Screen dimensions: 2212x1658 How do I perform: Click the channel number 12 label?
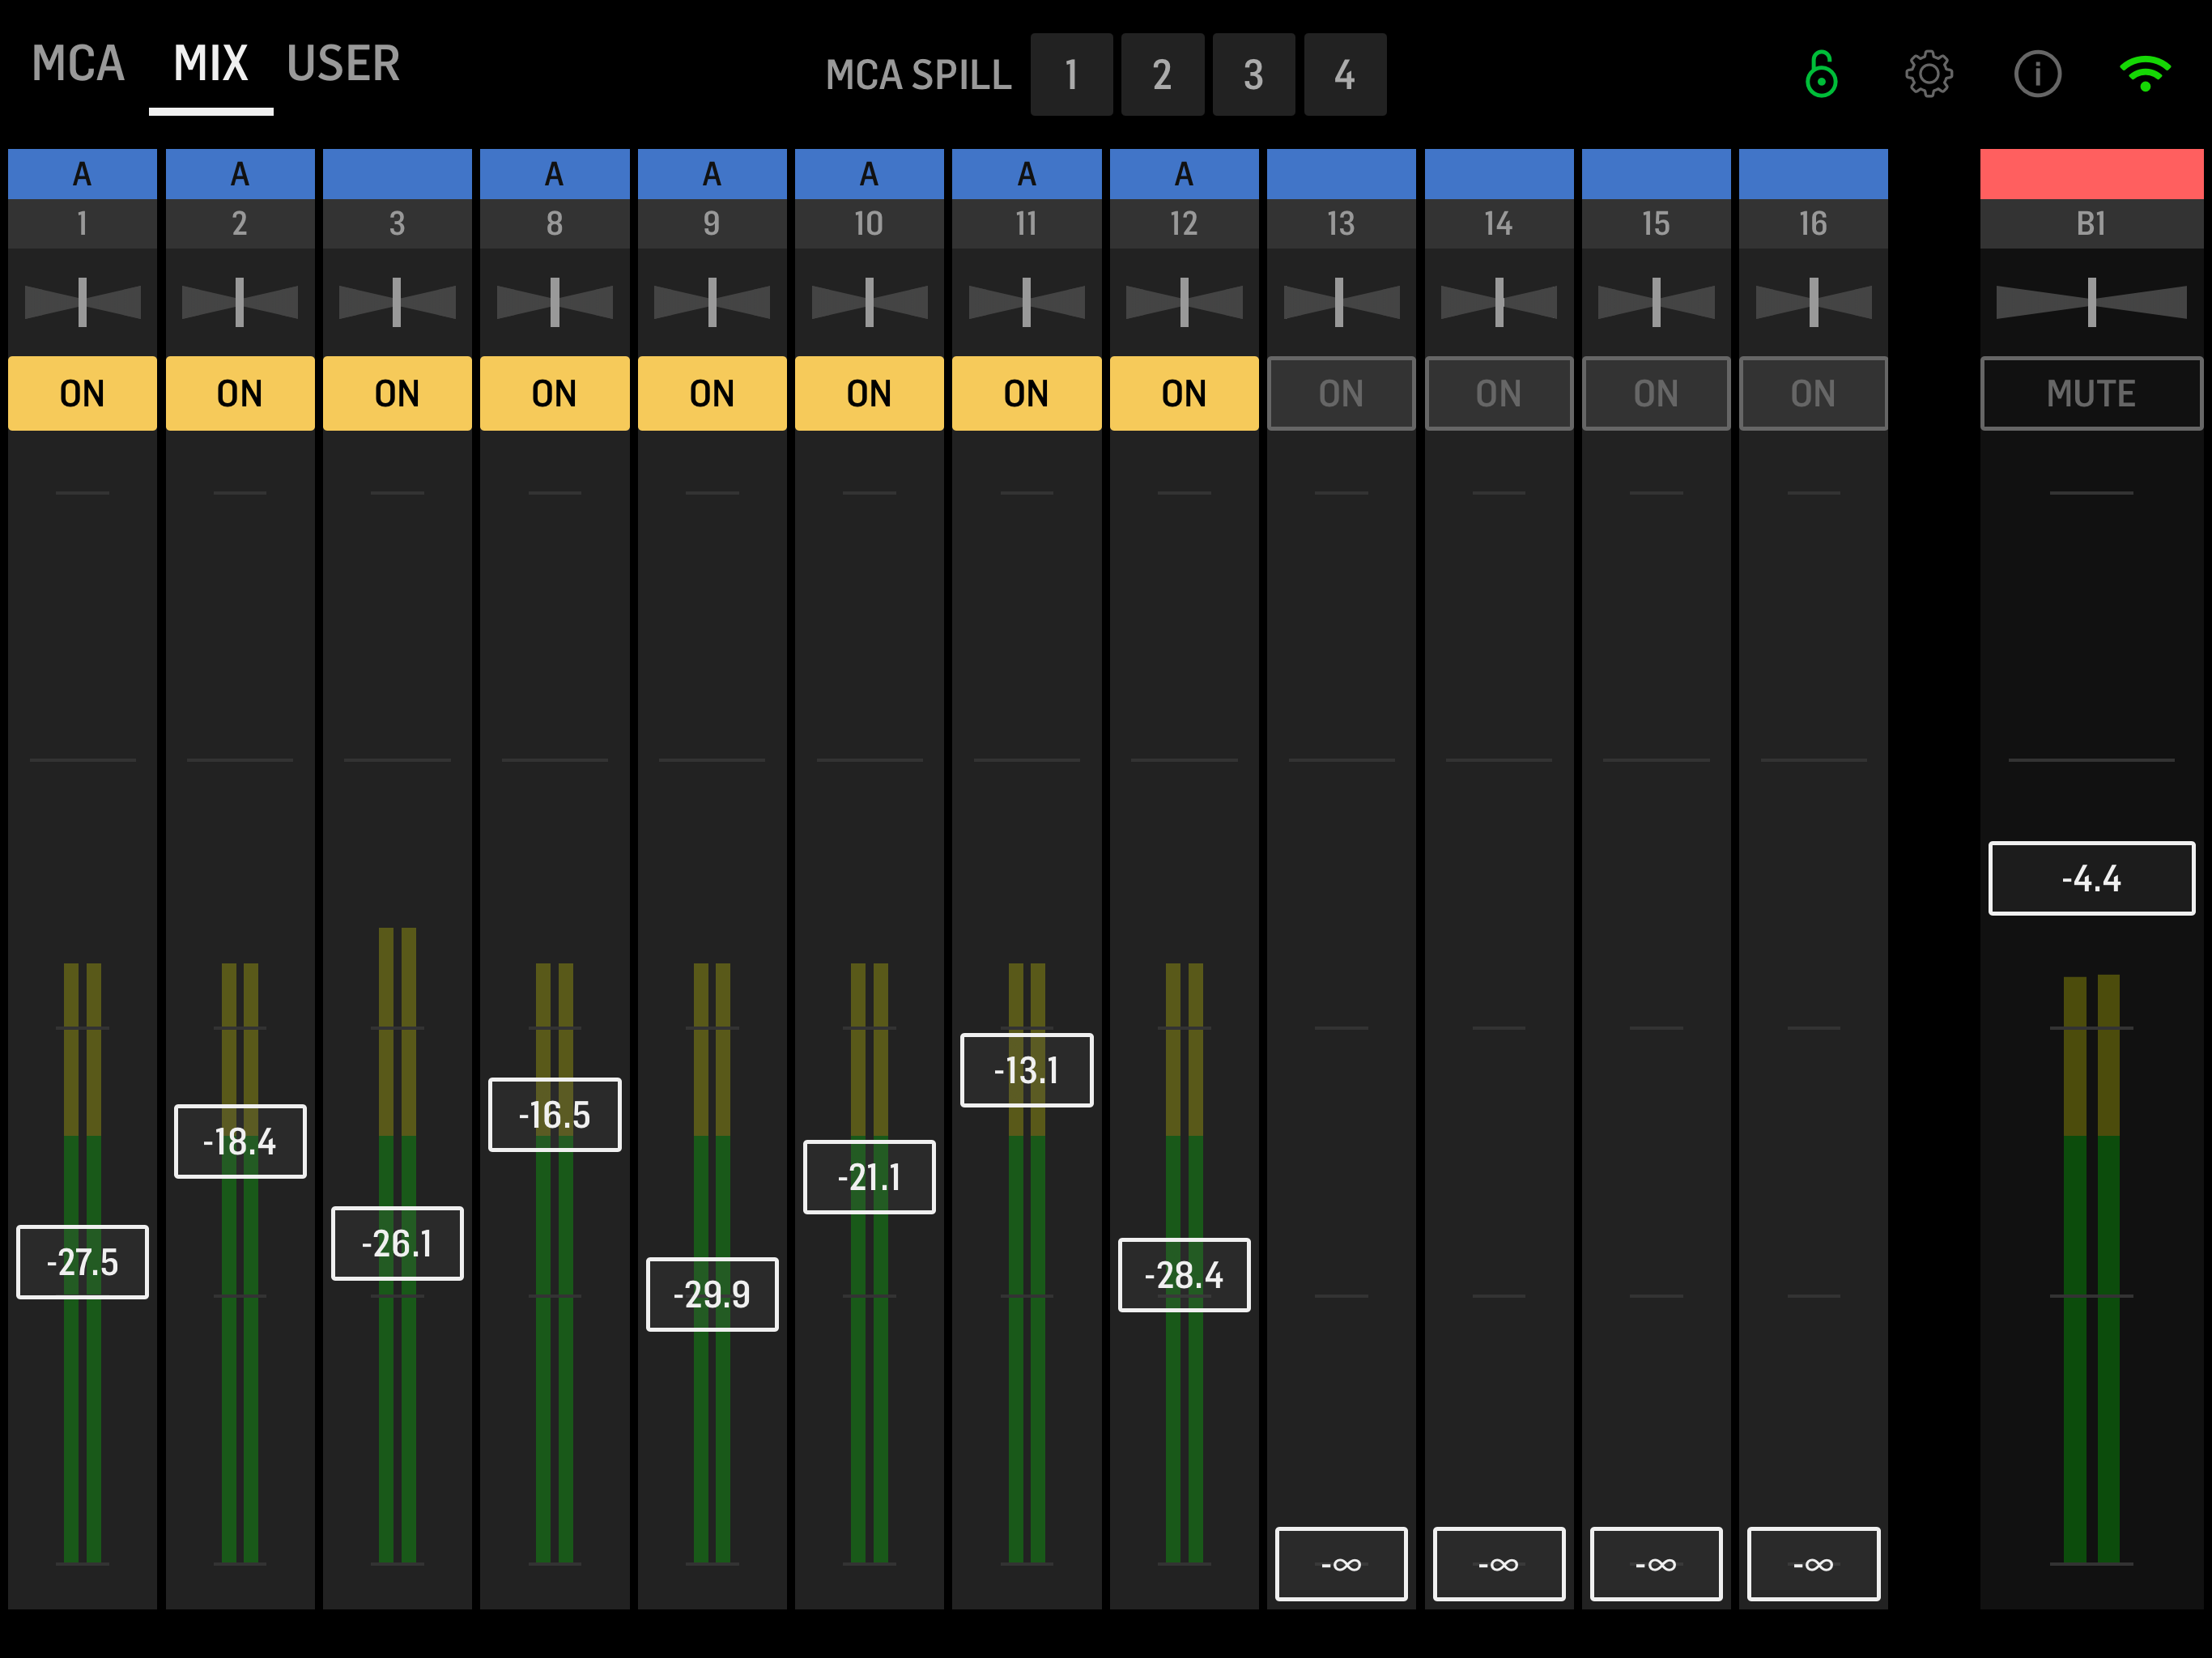tap(1184, 223)
